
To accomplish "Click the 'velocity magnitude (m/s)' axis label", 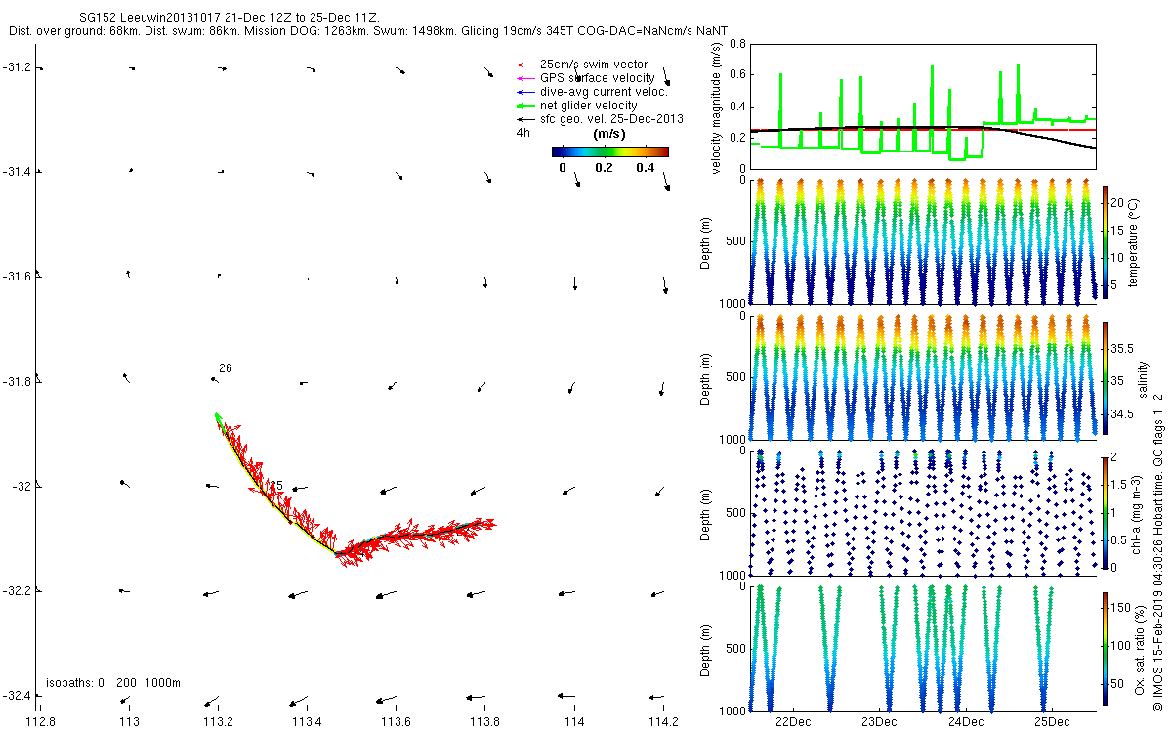I will 717,109.
